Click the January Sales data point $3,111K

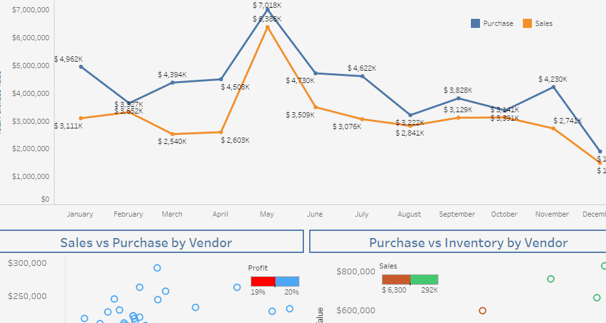coord(81,118)
